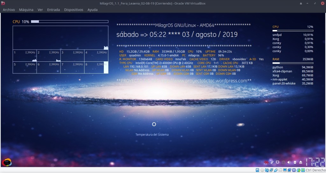This screenshot has height=173, width=326.
Task: Click the red waveform tray icon
Action: 266,162
